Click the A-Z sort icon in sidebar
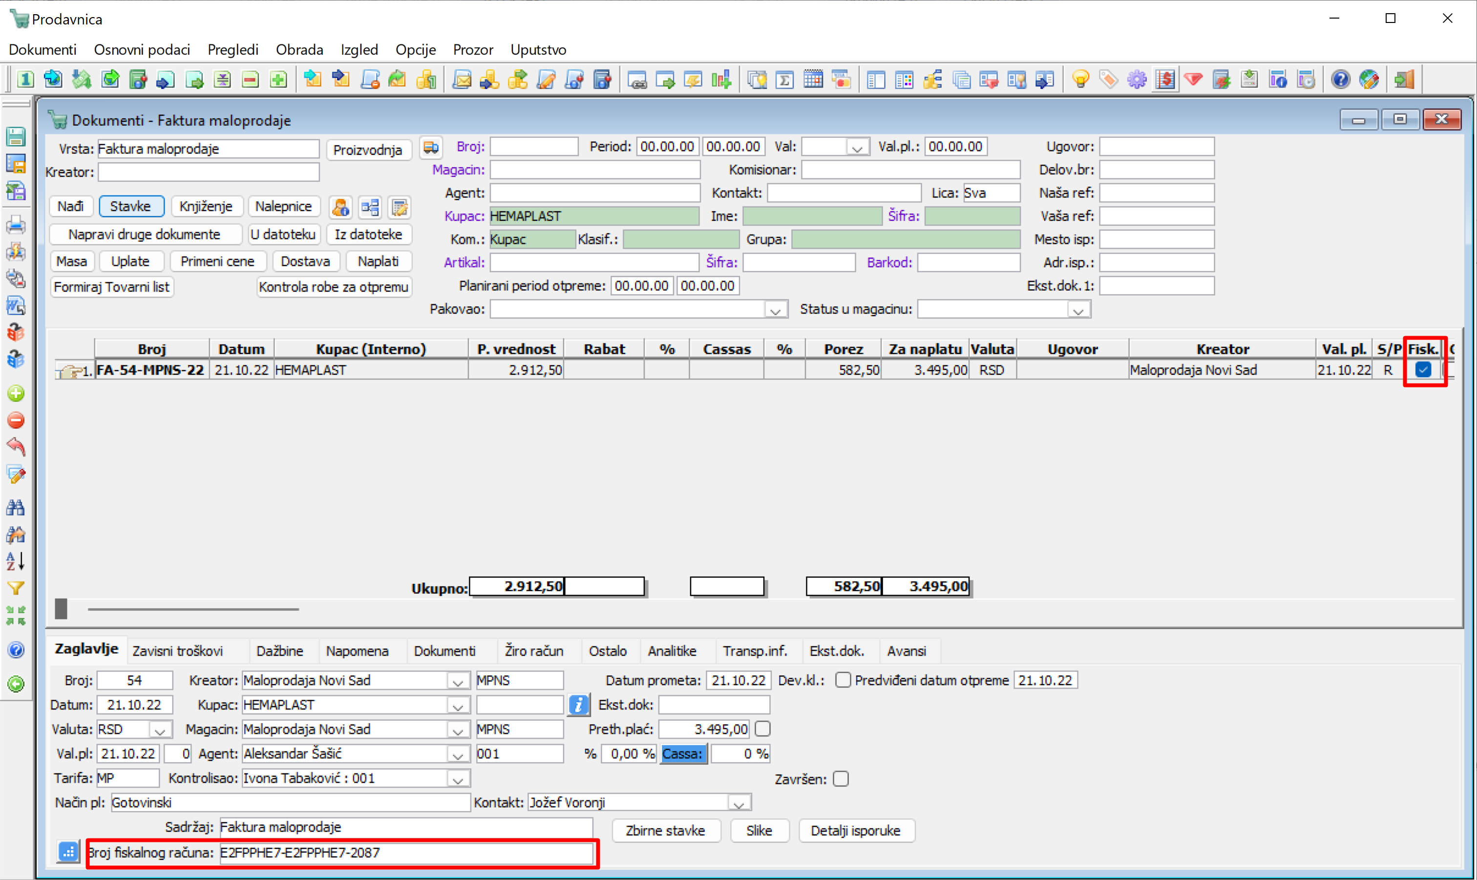Screen dimensions: 1477x880 pyautogui.click(x=16, y=560)
